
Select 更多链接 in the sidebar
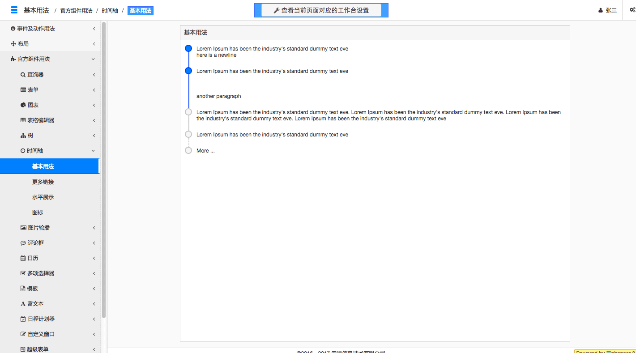pos(43,182)
